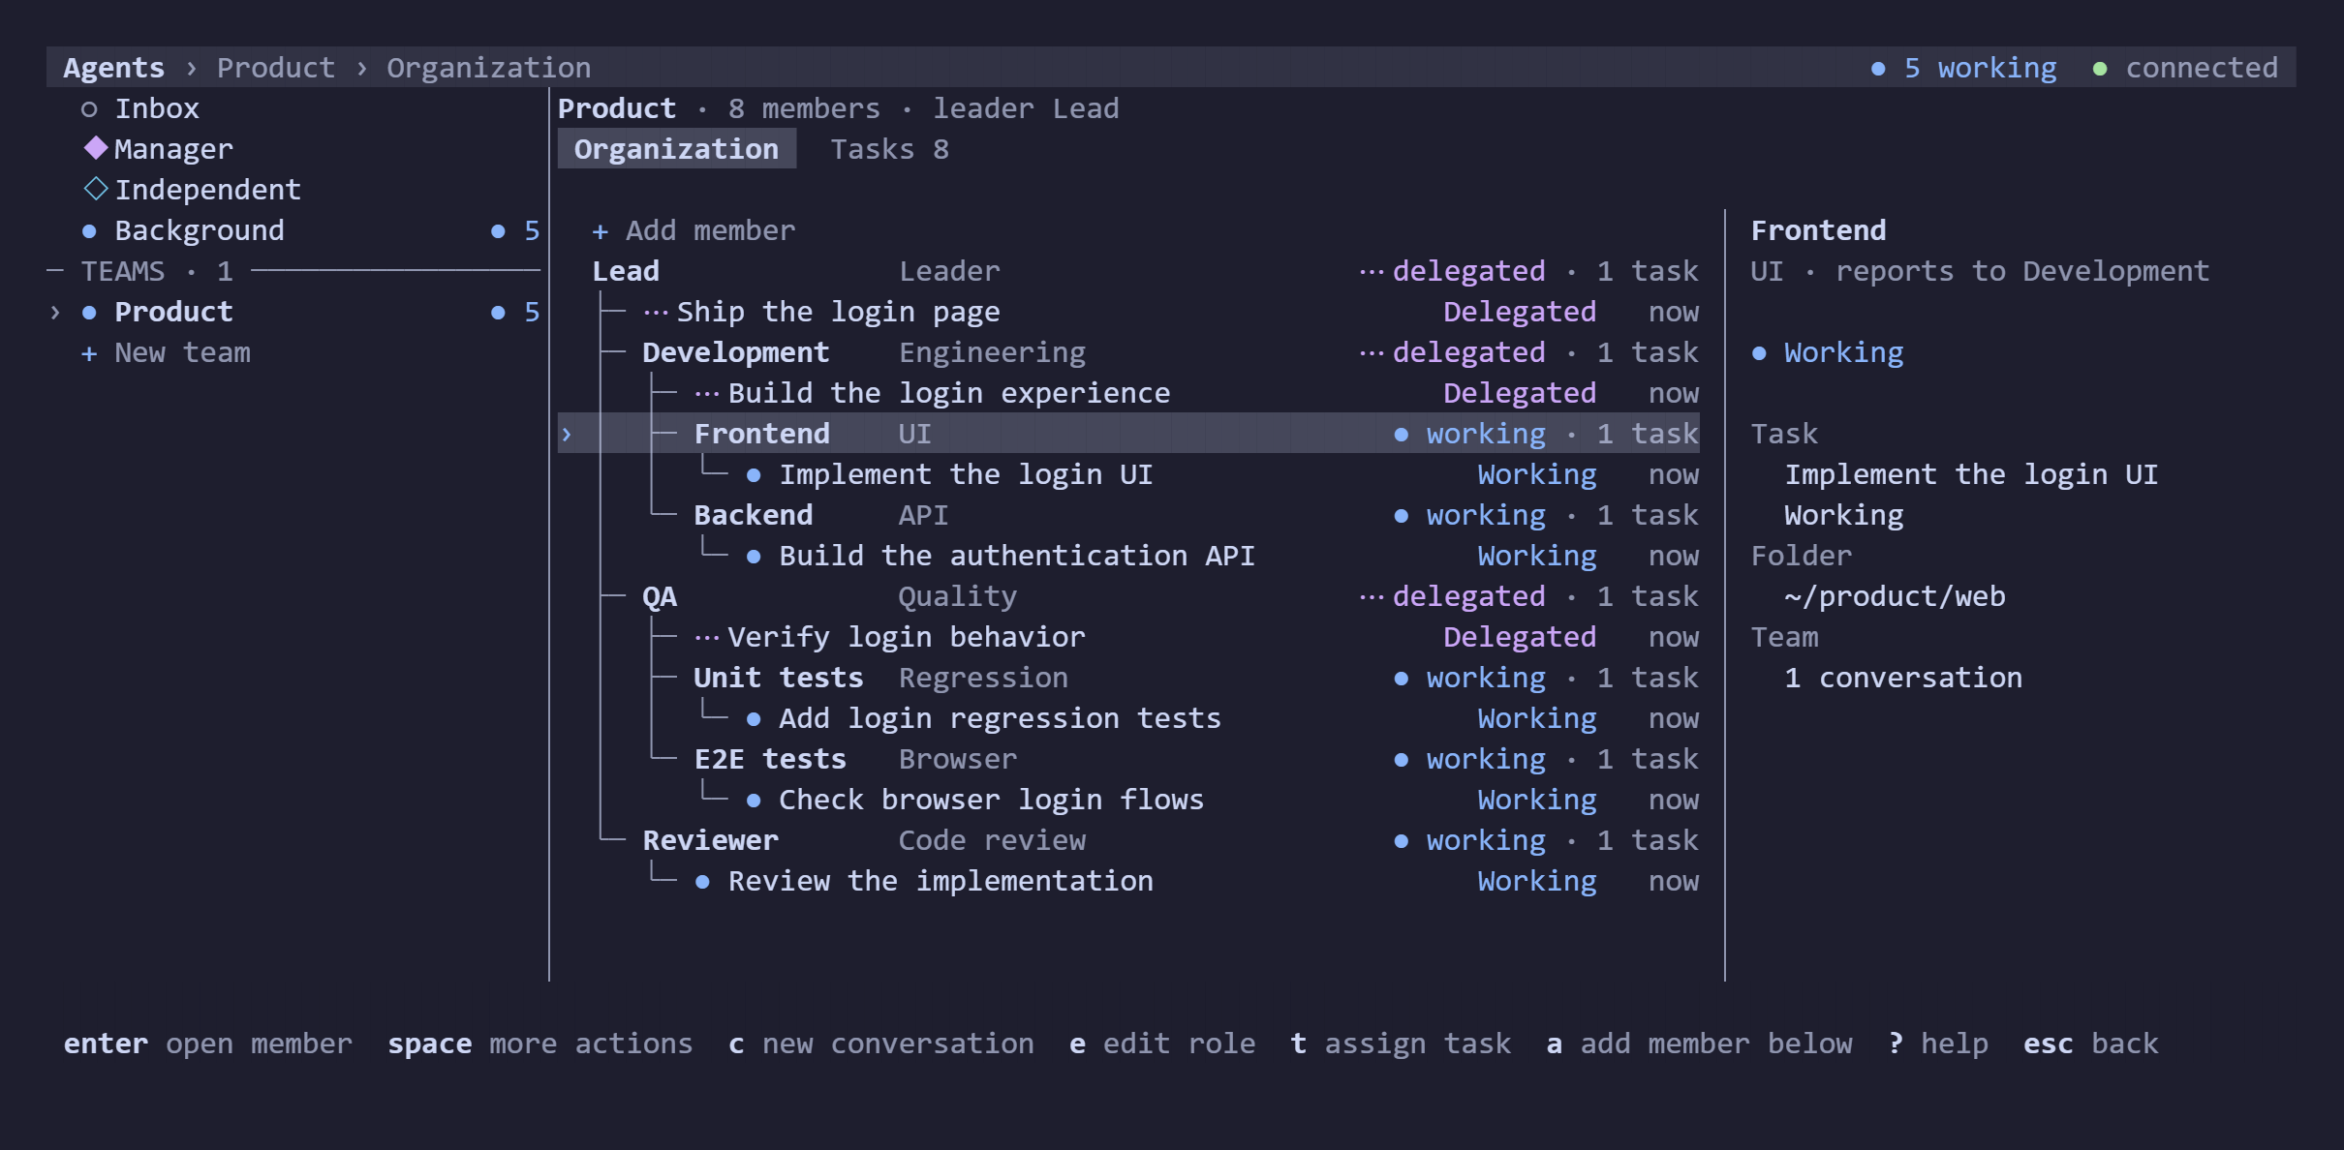
Task: Open the Verify login behavior task
Action: click(1128, 637)
